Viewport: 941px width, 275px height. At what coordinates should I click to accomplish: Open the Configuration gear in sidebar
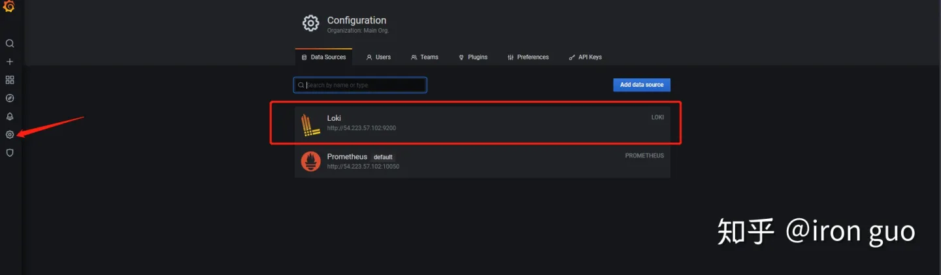pos(10,135)
